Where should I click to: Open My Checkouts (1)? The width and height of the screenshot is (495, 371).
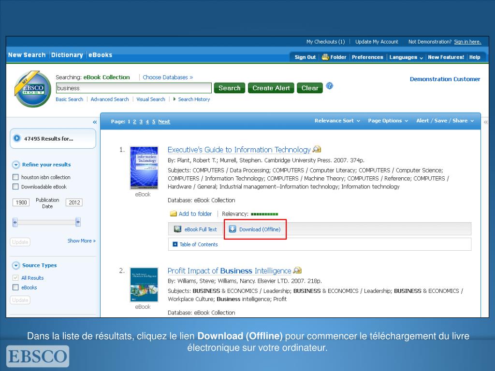click(x=325, y=42)
